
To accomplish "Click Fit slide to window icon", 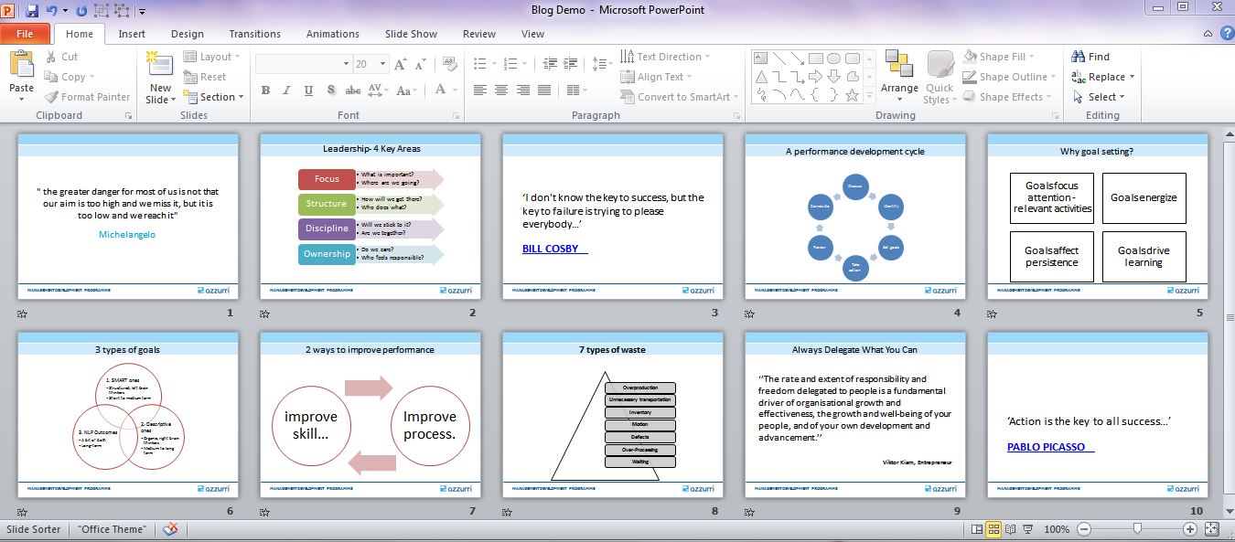I will pos(1211,529).
